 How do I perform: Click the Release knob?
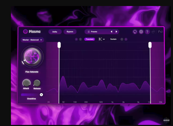37,83
